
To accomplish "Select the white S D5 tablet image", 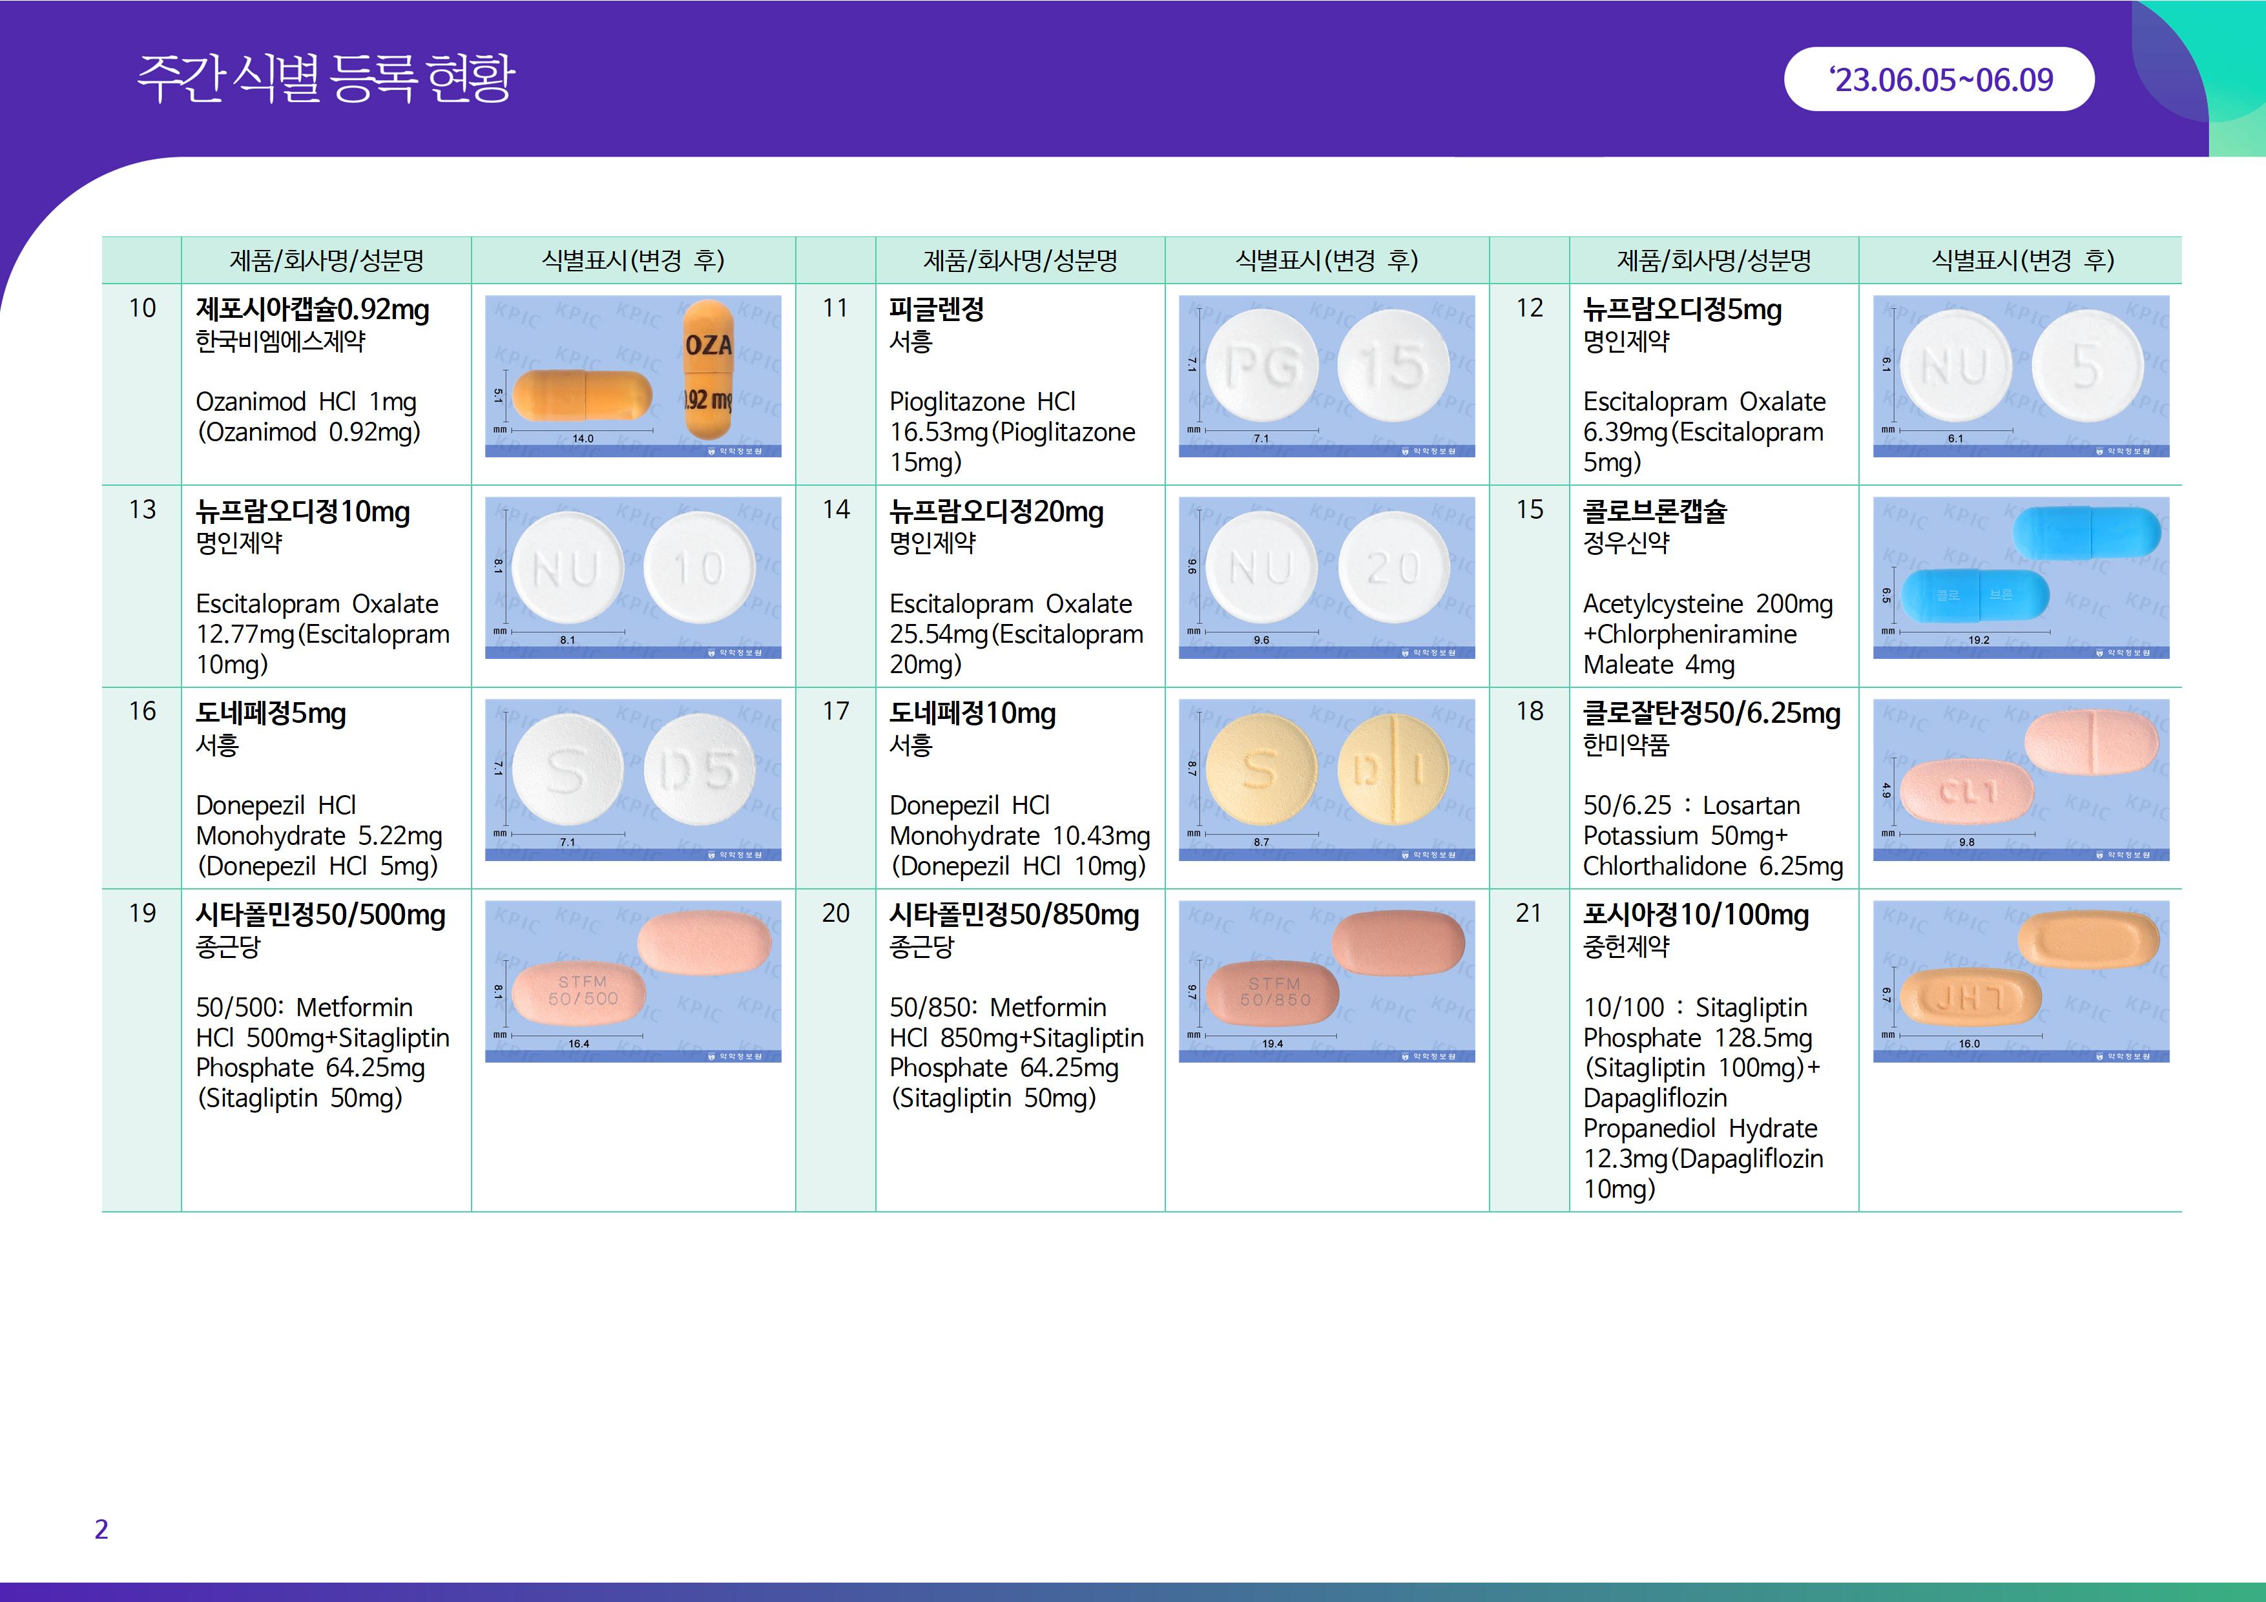I will coord(632,780).
